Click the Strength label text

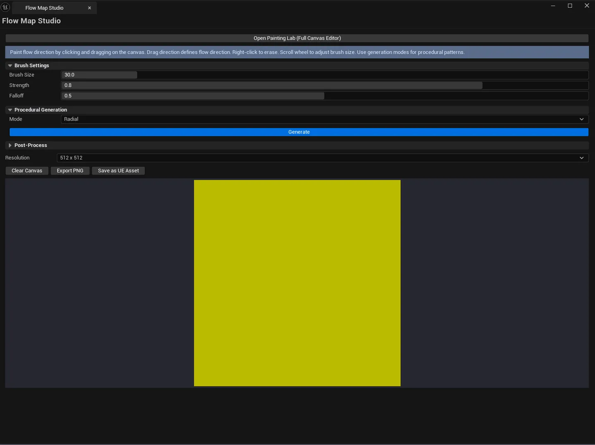tap(19, 85)
